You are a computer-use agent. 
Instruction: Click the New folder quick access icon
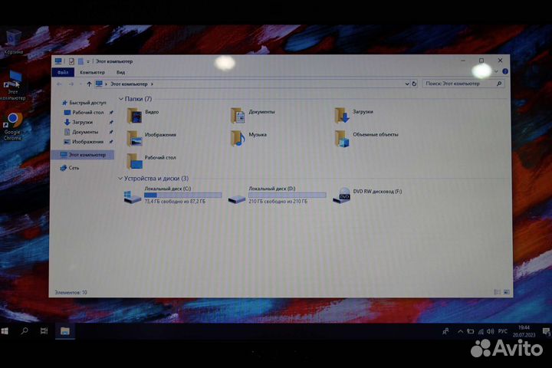[80, 61]
